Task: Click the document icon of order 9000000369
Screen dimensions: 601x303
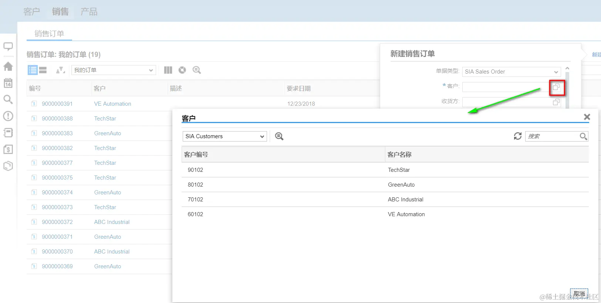Action: tap(34, 266)
